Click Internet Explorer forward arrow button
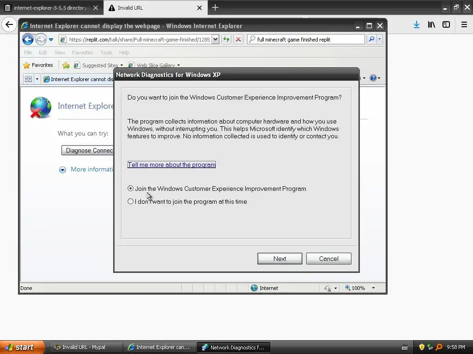 tap(41, 39)
